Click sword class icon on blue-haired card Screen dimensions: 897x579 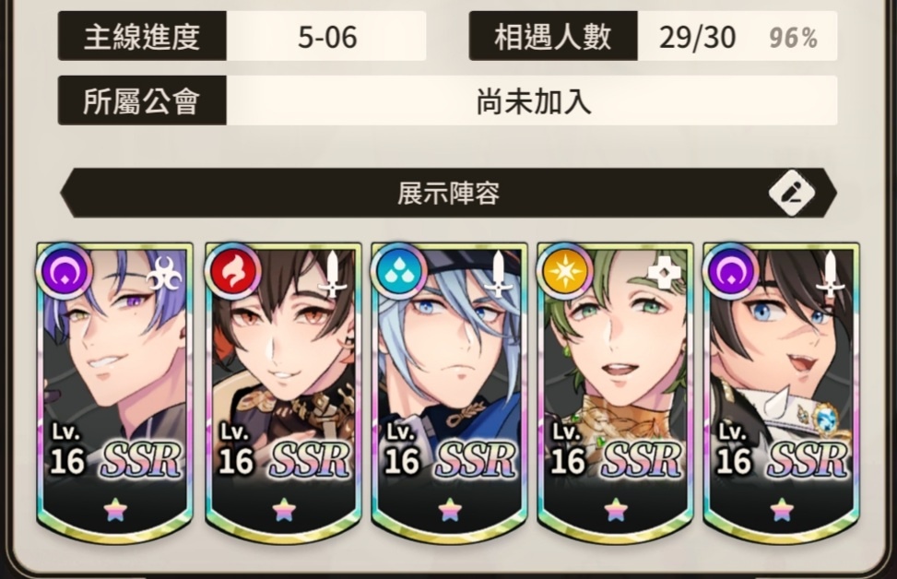tap(498, 275)
